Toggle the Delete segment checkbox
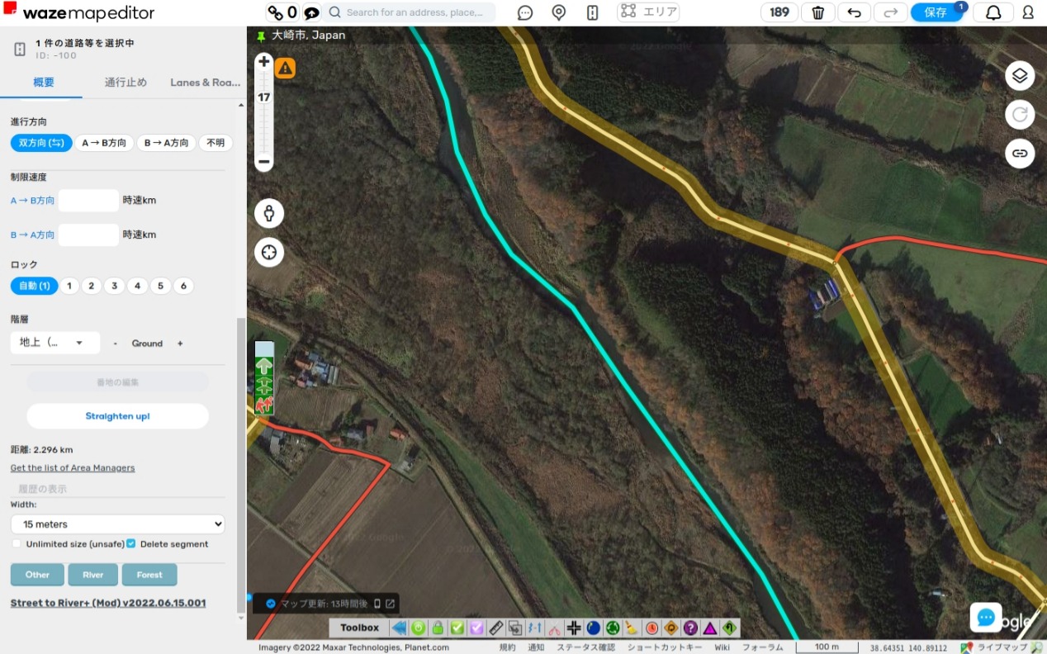The height and width of the screenshot is (654, 1047). pos(131,544)
